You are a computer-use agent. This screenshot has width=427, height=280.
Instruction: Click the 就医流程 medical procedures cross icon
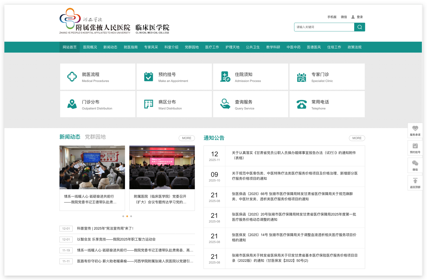tap(72, 77)
